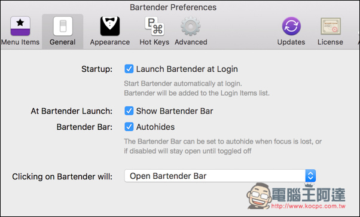360x217 pixels.
Task: Click the Appearance tab label
Action: point(110,42)
